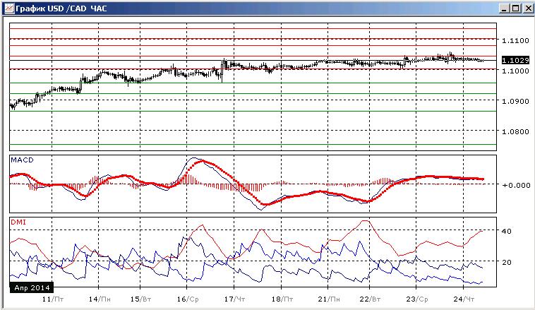Click the 1.0800 price axis label
This screenshot has width=535, height=310.
pos(515,132)
